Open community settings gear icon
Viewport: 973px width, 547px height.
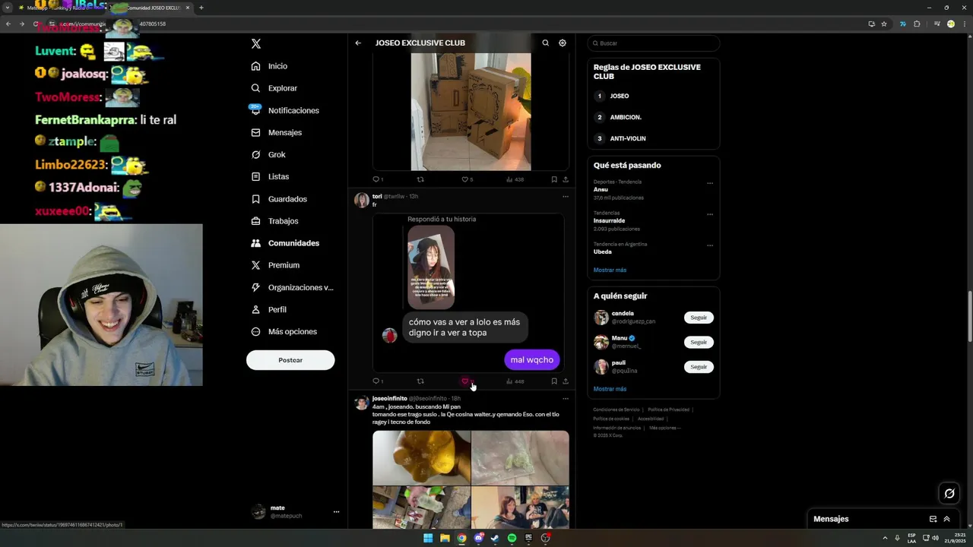coord(563,43)
